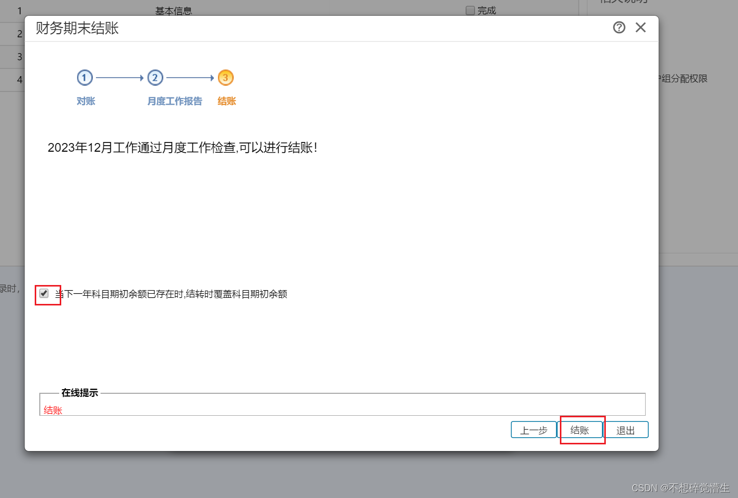Confirm with the 结账 button
The width and height of the screenshot is (738, 498).
click(x=580, y=430)
